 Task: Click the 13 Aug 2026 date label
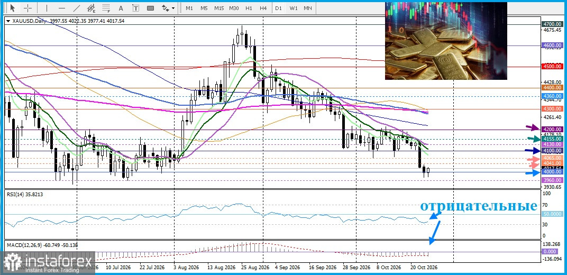220,268
